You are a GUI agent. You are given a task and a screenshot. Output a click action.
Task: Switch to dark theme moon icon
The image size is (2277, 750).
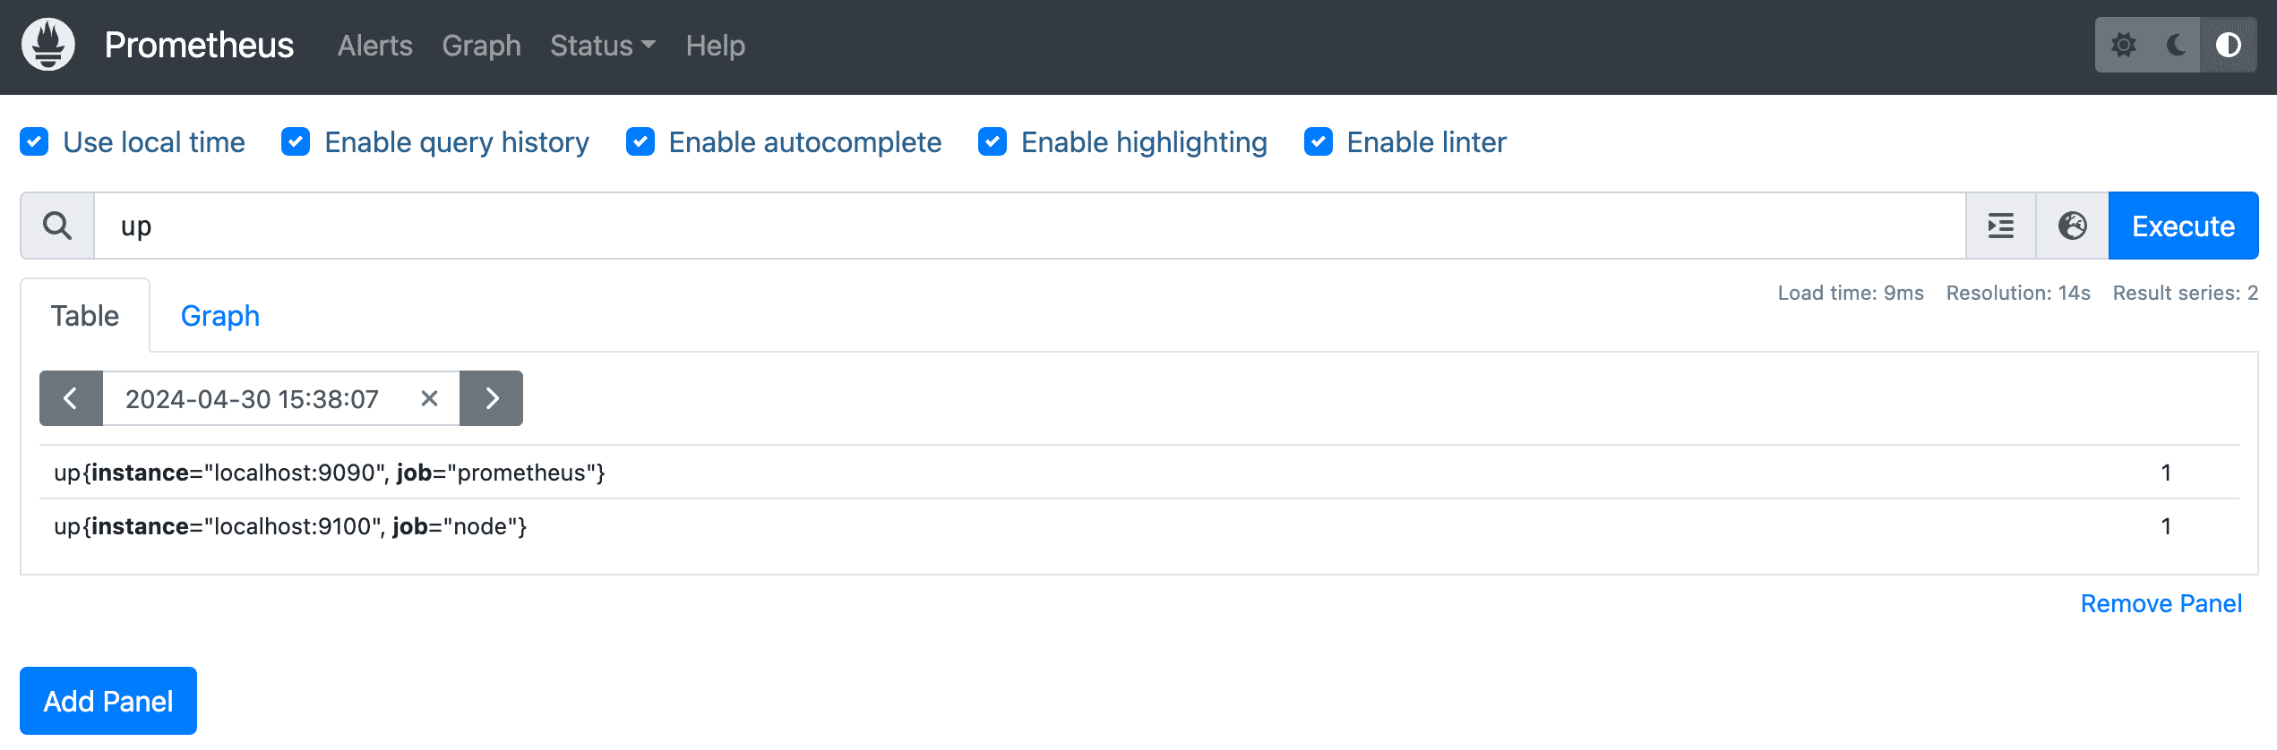point(2176,45)
